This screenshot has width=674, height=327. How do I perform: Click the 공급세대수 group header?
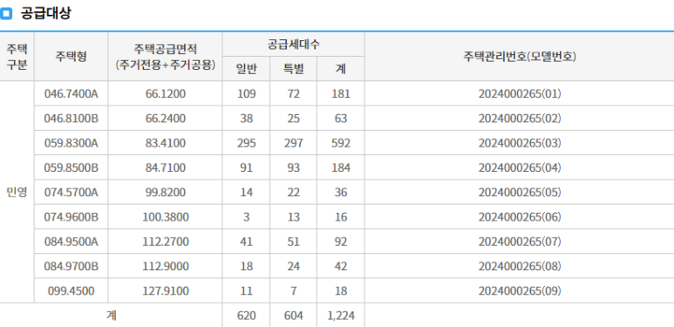[294, 44]
